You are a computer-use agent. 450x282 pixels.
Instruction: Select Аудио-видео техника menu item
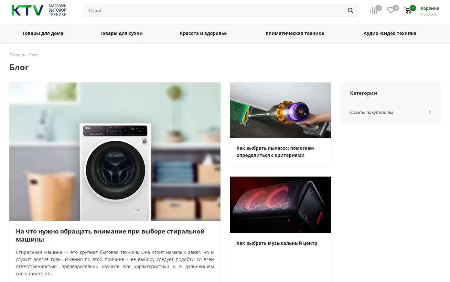coord(390,33)
